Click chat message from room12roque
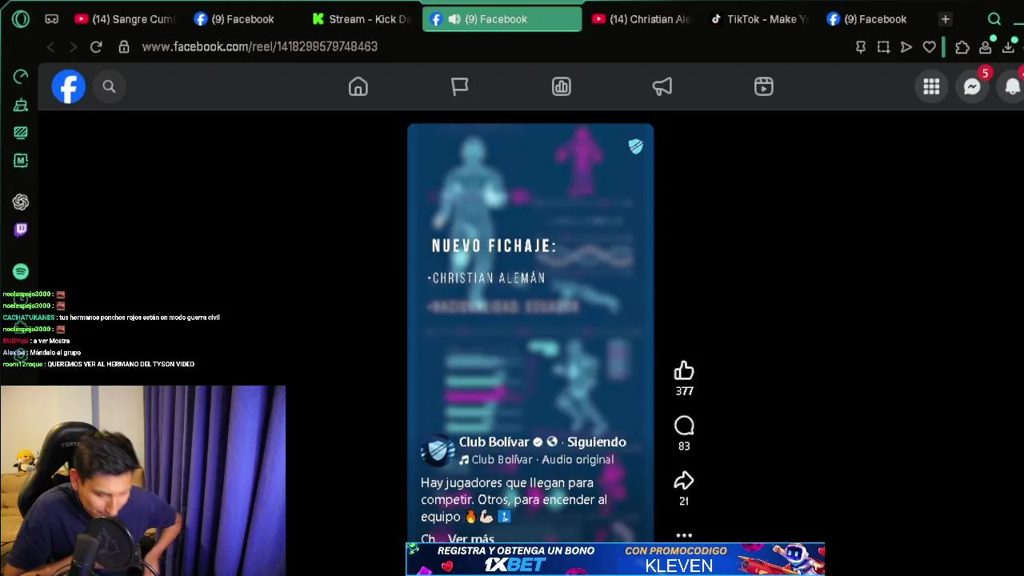Image resolution: width=1024 pixels, height=576 pixels. click(x=98, y=364)
